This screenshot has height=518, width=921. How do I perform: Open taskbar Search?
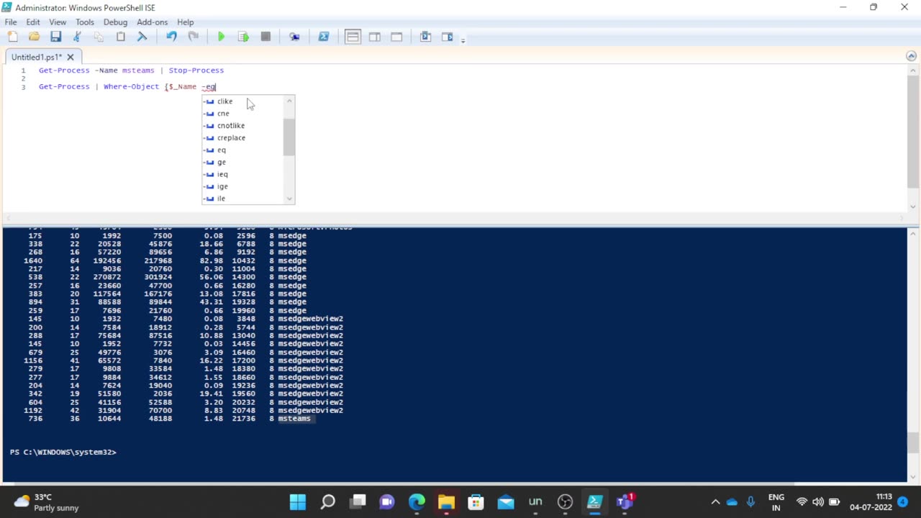pos(327,501)
